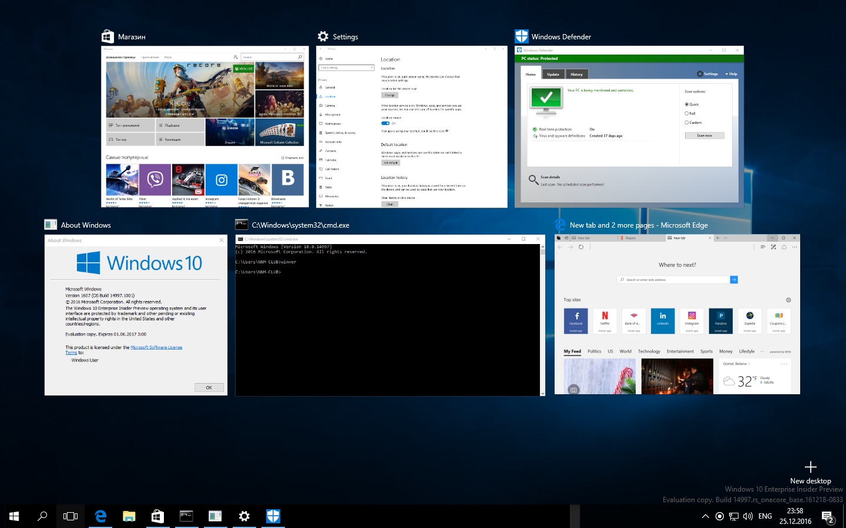Click the Set default location button in Settings
Image resolution: width=846 pixels, height=528 pixels.
[391, 163]
